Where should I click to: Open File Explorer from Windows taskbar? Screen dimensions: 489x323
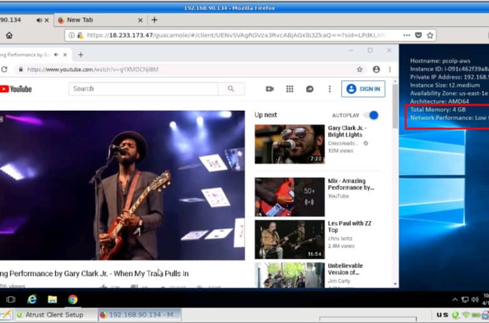point(53,299)
